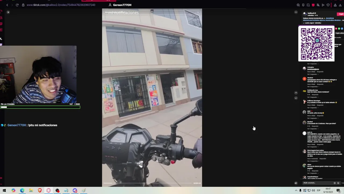Click the pink Seguir follow button
This screenshot has width=344, height=194.
[x=341, y=14]
